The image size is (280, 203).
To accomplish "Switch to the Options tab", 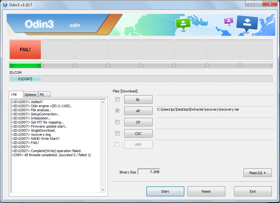I will point(30,95).
